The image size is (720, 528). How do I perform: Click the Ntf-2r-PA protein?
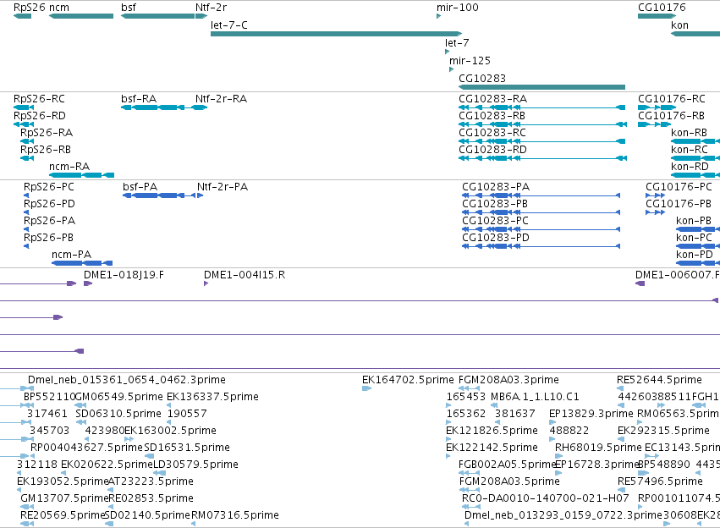pyautogui.click(x=200, y=195)
